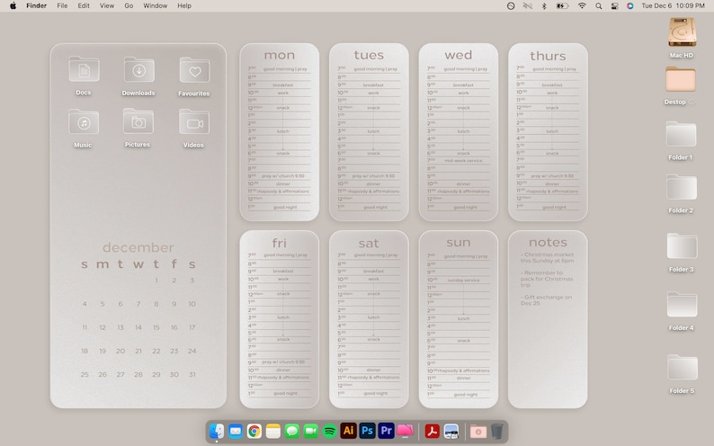Open the Favourites heart folder
Viewport: 714px width, 446px height.
coord(194,70)
